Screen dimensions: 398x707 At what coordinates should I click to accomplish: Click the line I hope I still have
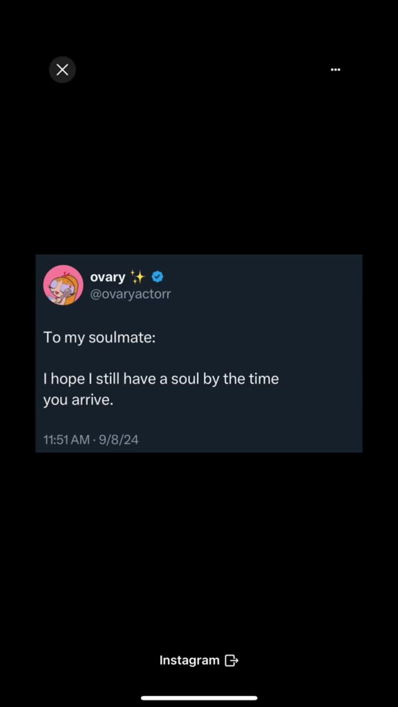(161, 379)
